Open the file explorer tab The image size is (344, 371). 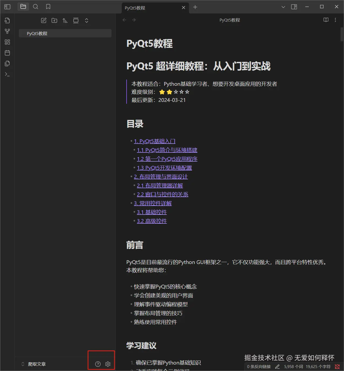pyautogui.click(x=23, y=7)
